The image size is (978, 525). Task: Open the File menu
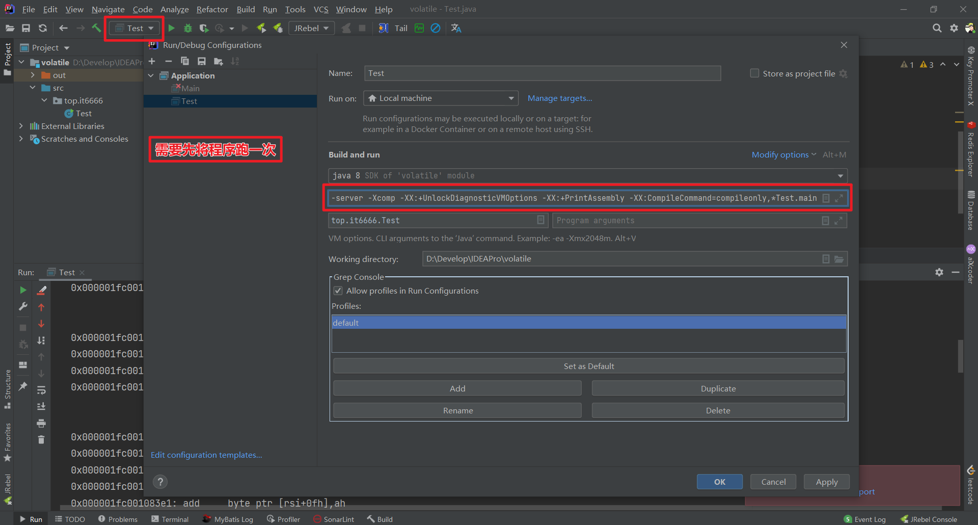coord(29,9)
